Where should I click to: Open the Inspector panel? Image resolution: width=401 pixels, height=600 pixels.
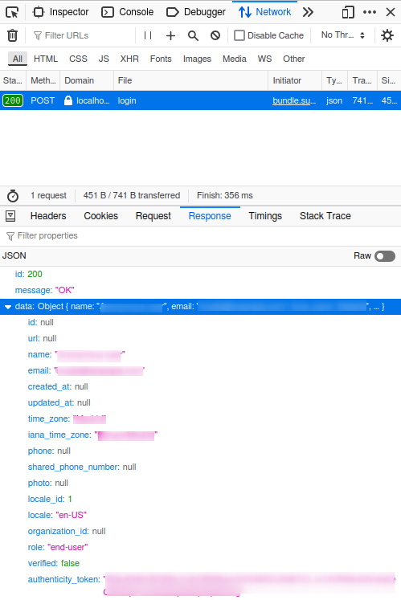[x=61, y=12]
